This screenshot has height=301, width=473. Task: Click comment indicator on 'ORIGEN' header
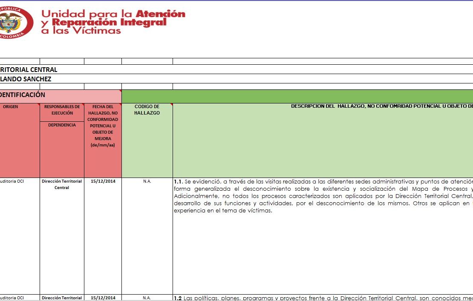tap(38, 105)
